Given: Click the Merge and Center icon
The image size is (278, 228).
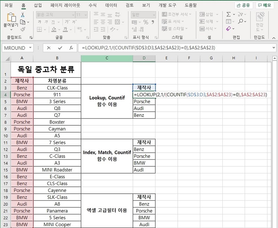Looking at the screenshot, I should point(117,22).
